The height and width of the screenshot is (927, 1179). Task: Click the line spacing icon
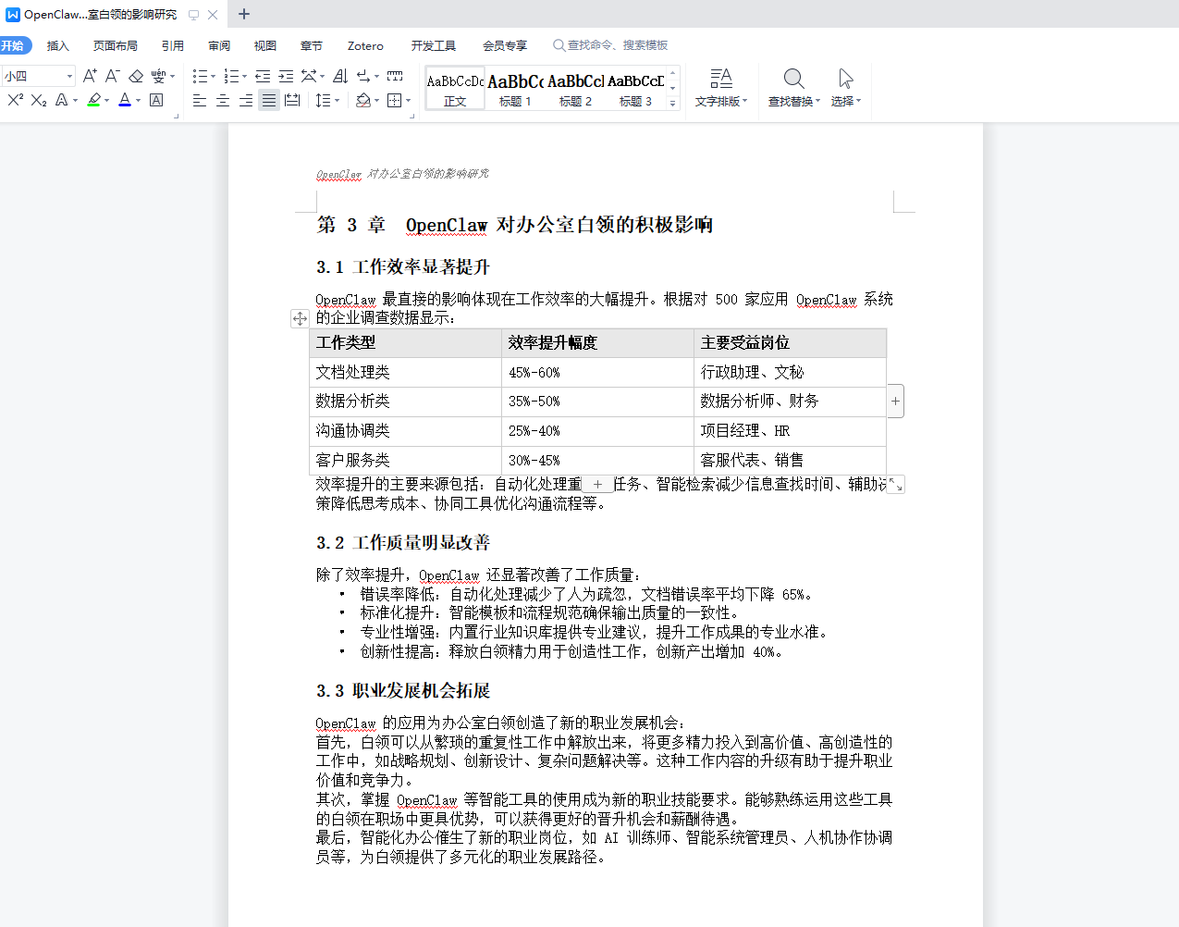point(323,100)
